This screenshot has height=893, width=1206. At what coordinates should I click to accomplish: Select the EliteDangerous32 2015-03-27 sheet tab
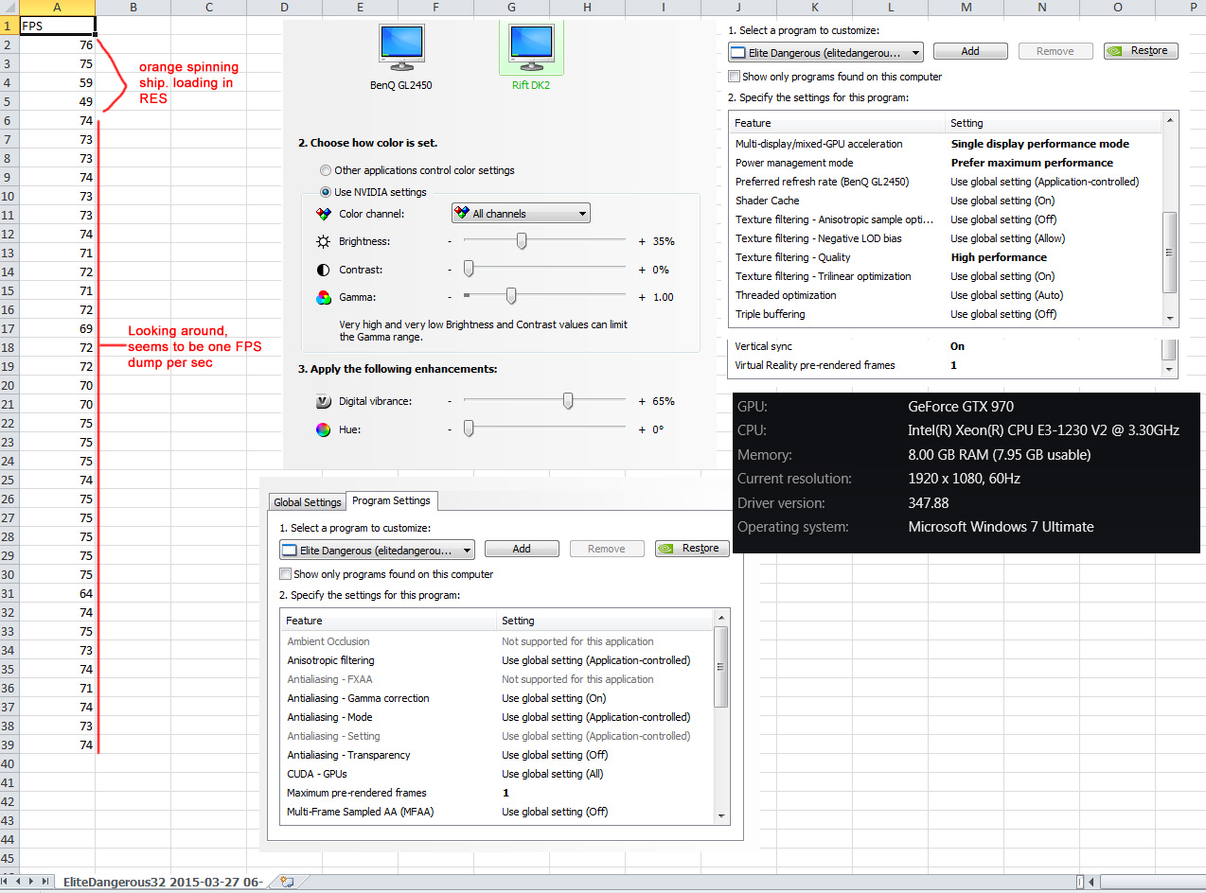[163, 882]
